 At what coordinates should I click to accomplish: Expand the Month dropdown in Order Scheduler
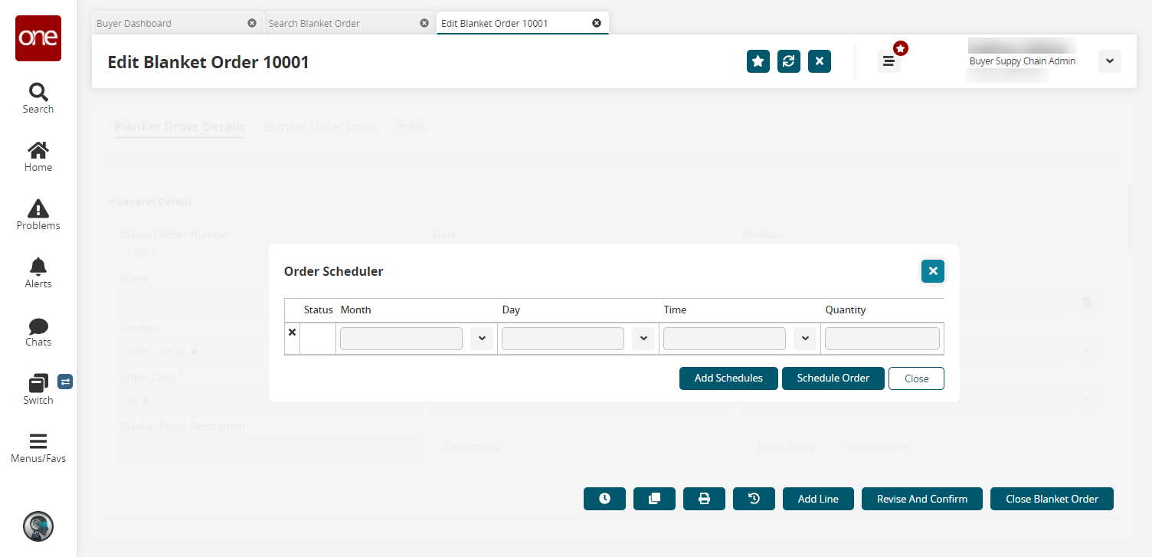[x=482, y=339]
